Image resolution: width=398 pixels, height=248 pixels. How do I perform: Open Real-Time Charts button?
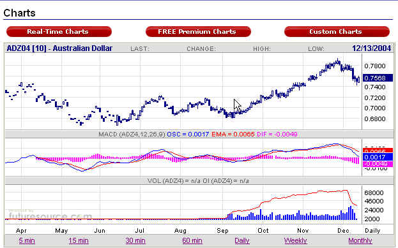(59, 32)
